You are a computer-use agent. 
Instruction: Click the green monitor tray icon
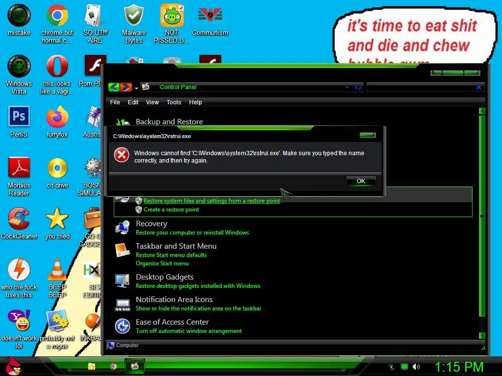[x=404, y=367]
